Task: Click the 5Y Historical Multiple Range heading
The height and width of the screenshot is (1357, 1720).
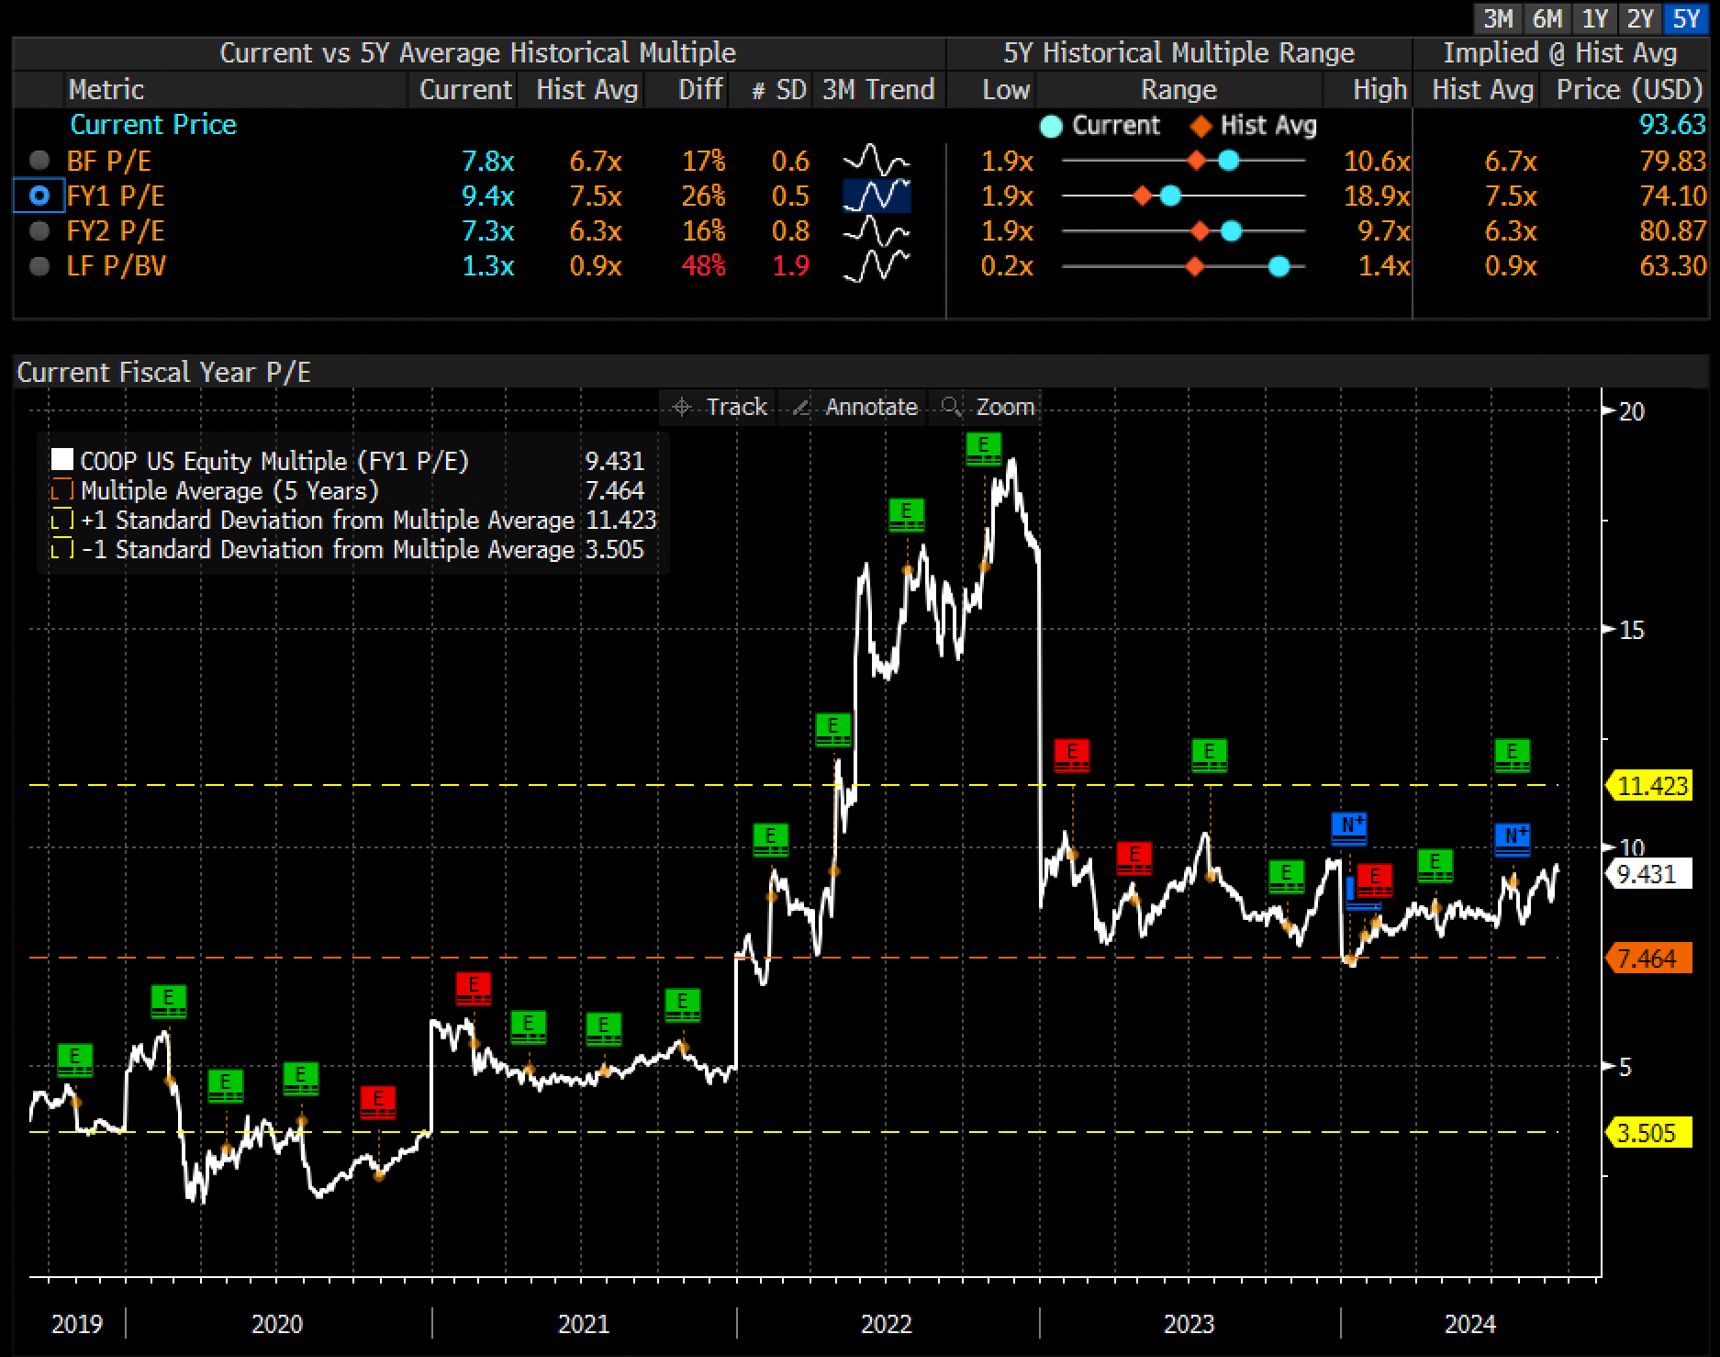Action: tap(1178, 53)
